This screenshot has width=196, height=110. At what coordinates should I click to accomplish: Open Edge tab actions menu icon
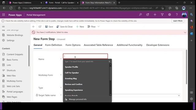(4, 3)
